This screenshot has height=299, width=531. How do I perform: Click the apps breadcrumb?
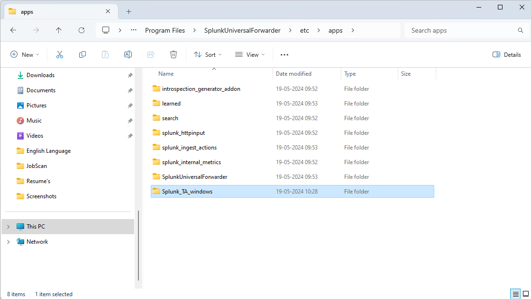(335, 30)
